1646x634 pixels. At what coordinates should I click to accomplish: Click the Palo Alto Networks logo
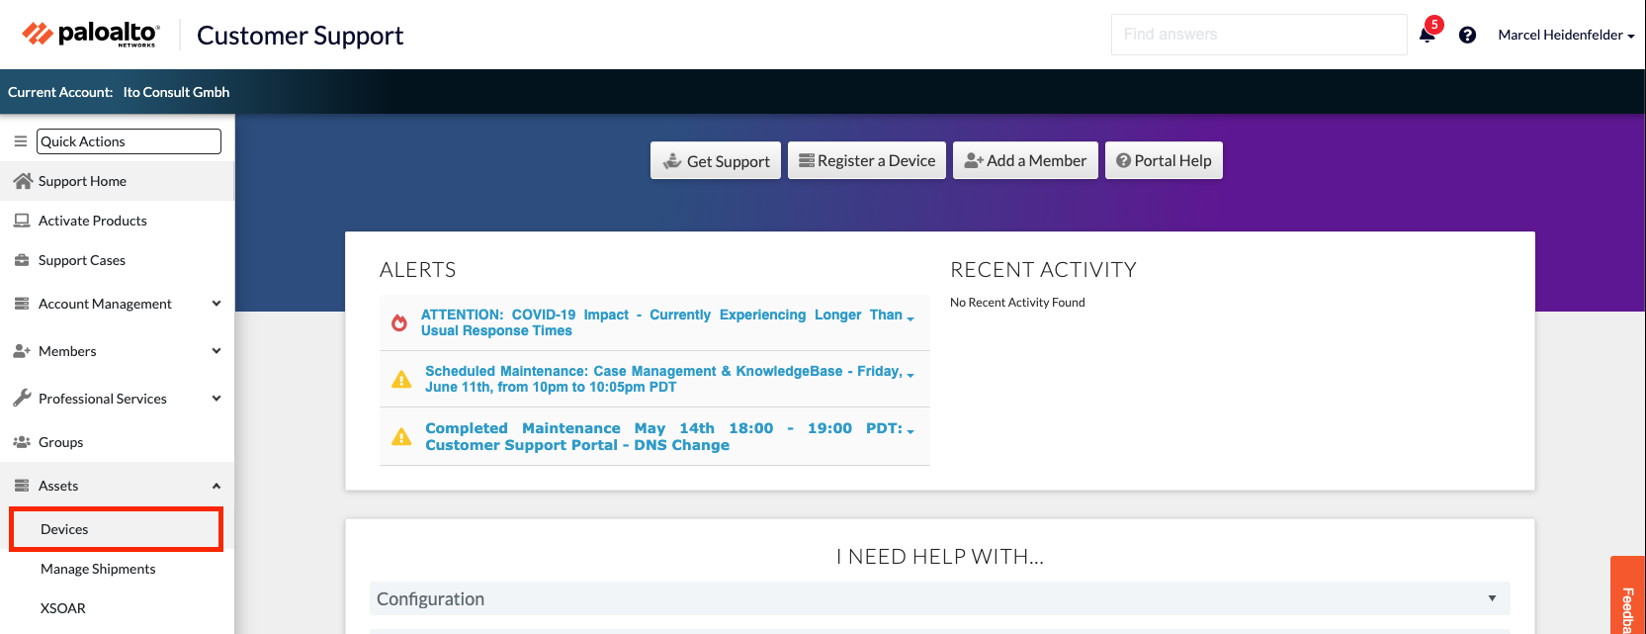pos(90,35)
